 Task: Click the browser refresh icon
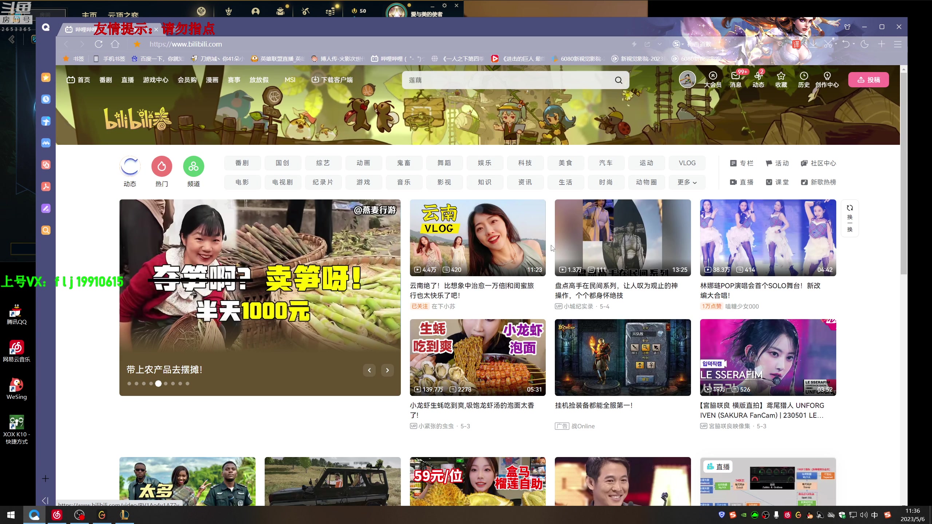98,44
